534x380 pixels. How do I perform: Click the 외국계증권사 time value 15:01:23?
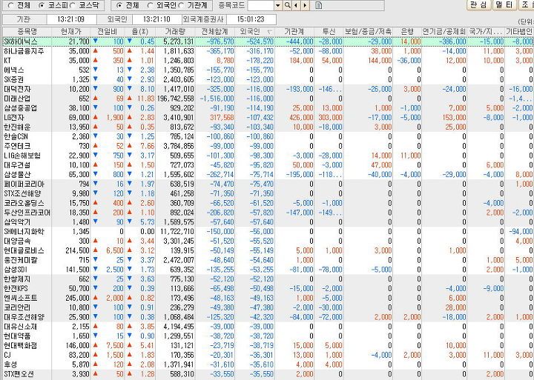click(x=251, y=19)
